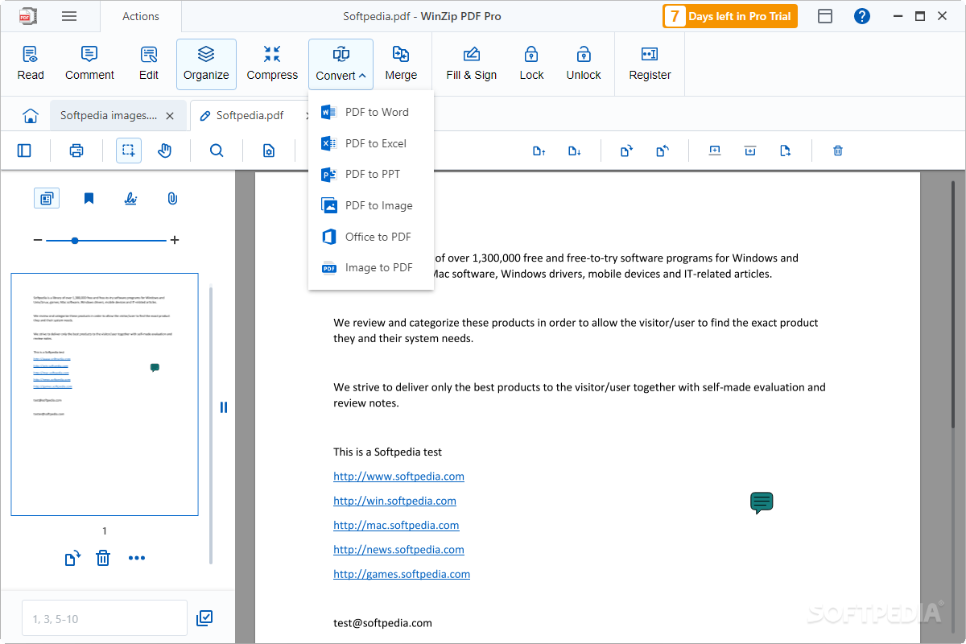Open the games.softpedia.com link
966x644 pixels.
point(402,574)
